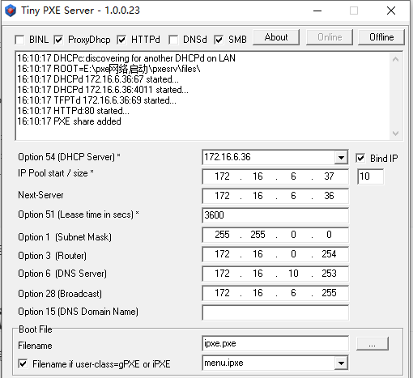The height and width of the screenshot is (378, 413).
Task: Click the menu.ipxe combo box text
Action: 224,363
